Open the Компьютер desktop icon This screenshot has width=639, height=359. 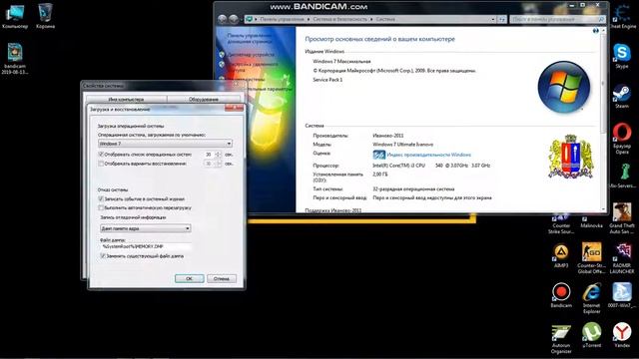coord(15,16)
